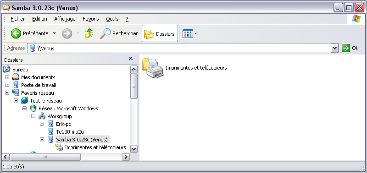Close the Dossiers pane
The height and width of the screenshot is (173, 367).
coord(131,59)
